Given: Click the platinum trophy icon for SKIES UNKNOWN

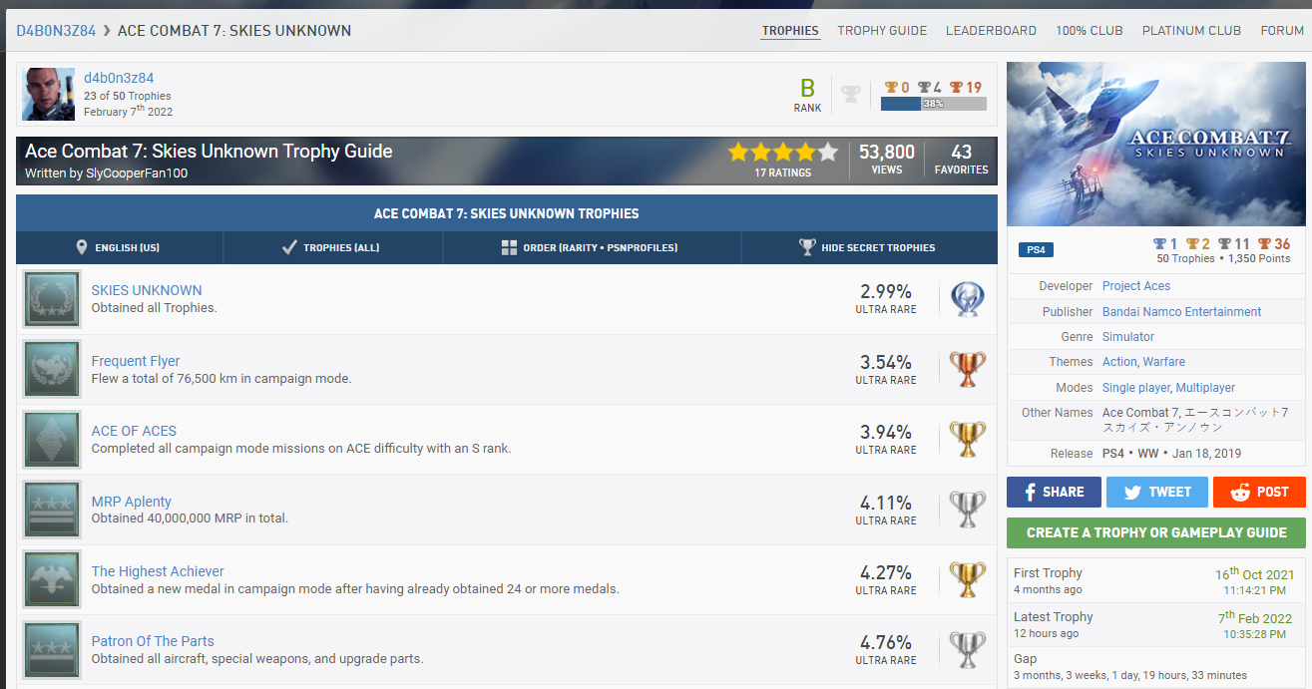Looking at the screenshot, I should [966, 299].
